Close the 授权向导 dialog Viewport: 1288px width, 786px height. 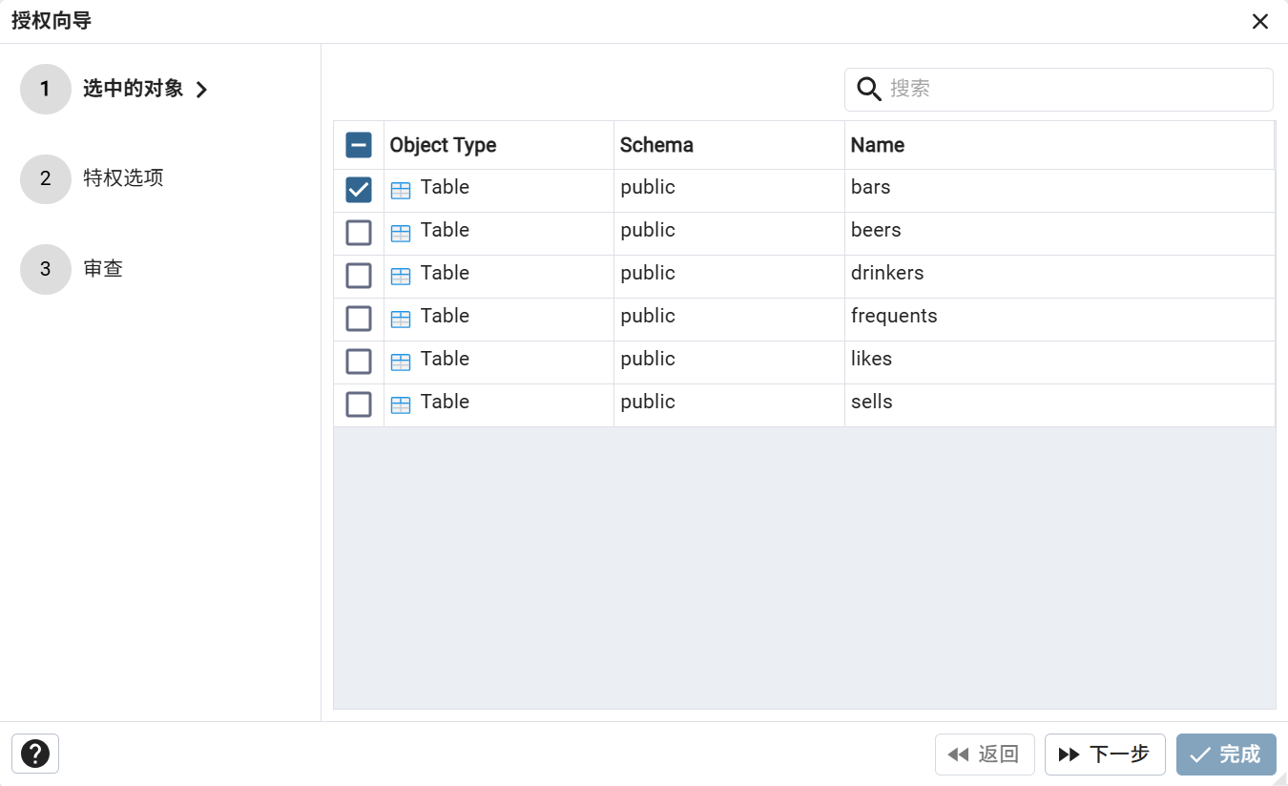(1260, 21)
